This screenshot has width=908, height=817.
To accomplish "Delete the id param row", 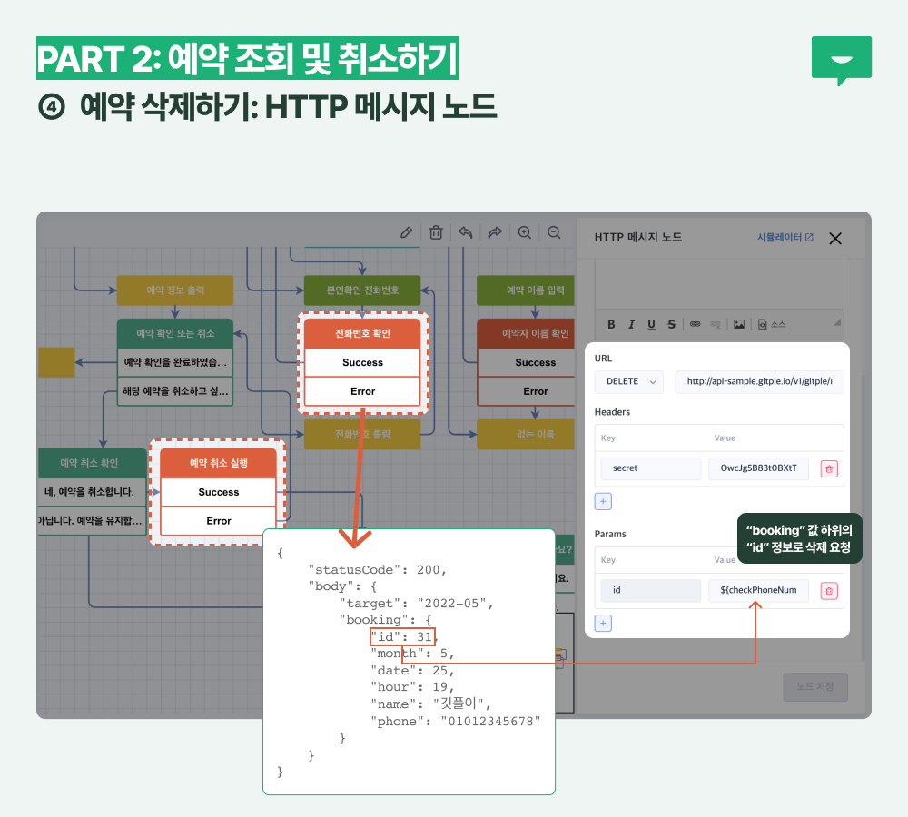I will 829,591.
